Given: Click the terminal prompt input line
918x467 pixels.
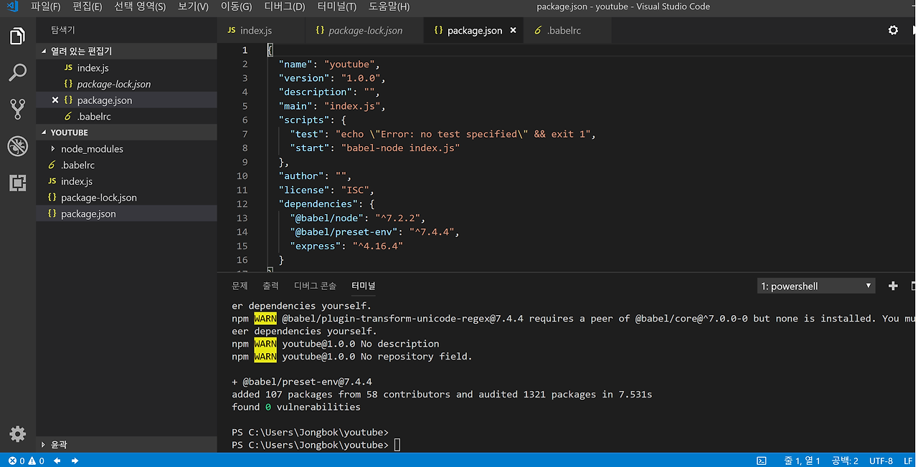Looking at the screenshot, I should 398,446.
